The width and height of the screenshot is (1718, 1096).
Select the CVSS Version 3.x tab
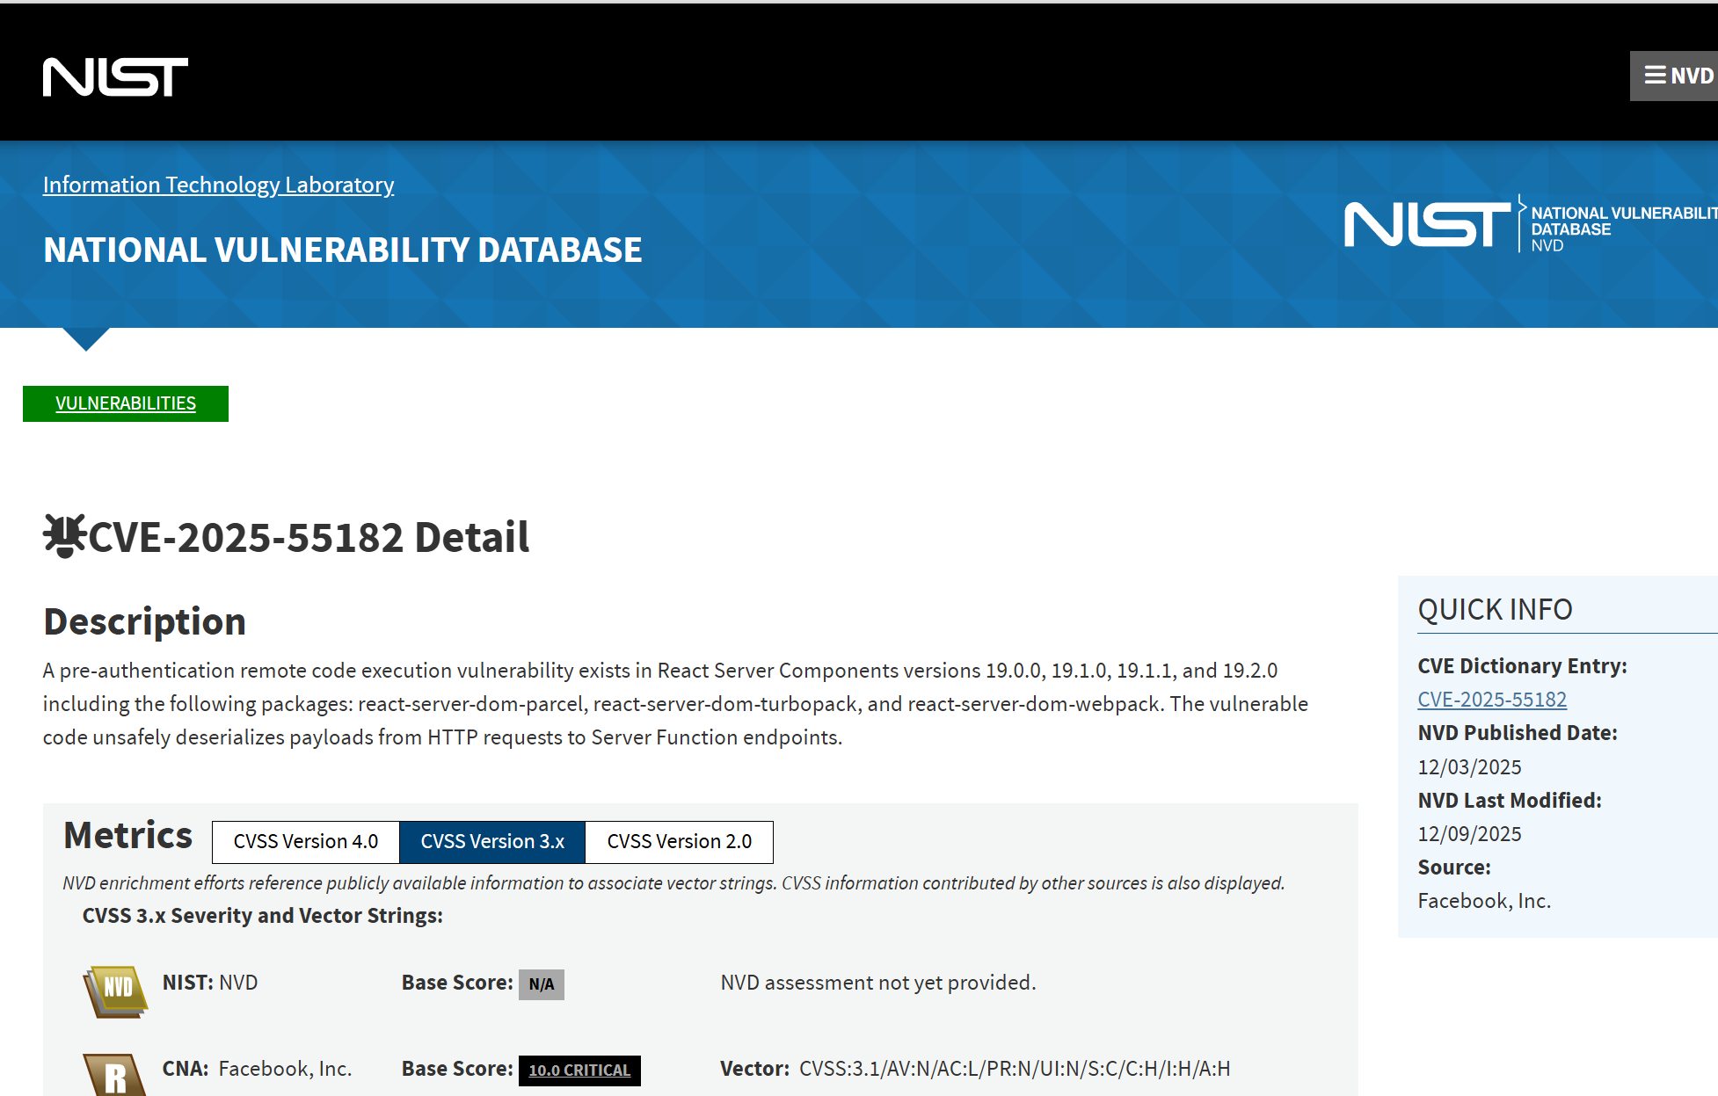[492, 842]
